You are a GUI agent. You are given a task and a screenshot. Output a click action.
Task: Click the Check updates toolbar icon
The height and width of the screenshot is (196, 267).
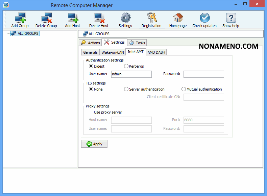(204, 18)
